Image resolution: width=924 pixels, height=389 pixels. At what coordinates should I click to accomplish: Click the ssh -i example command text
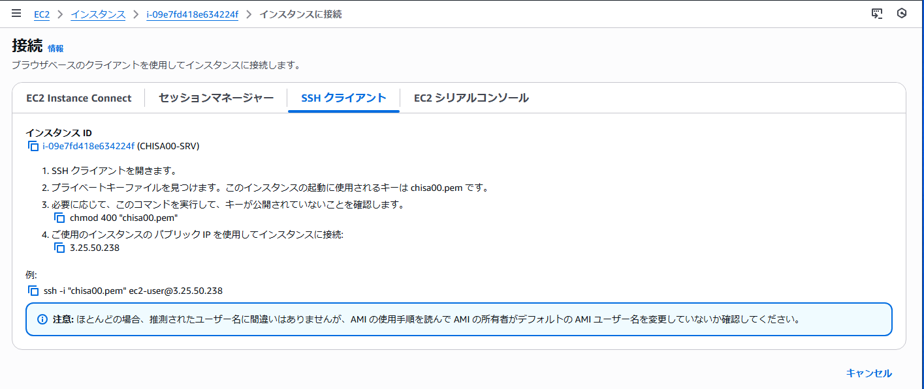pos(133,291)
